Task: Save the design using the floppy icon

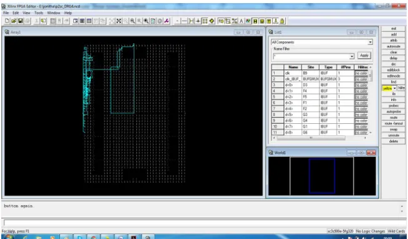Action: tap(20, 21)
